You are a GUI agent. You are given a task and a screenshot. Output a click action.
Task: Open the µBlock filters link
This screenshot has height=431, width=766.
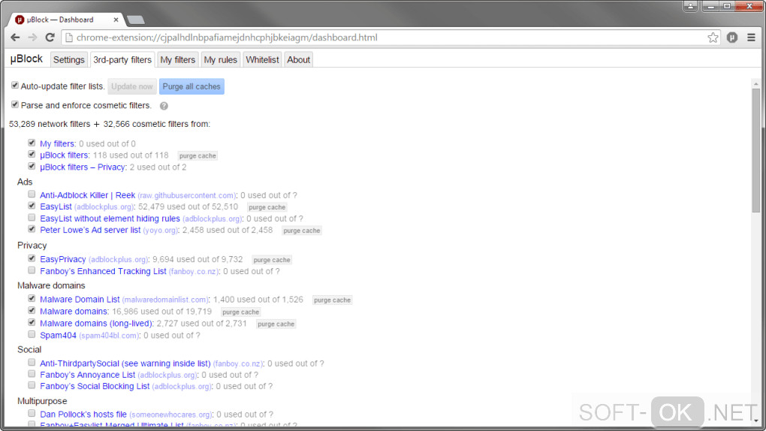(64, 155)
